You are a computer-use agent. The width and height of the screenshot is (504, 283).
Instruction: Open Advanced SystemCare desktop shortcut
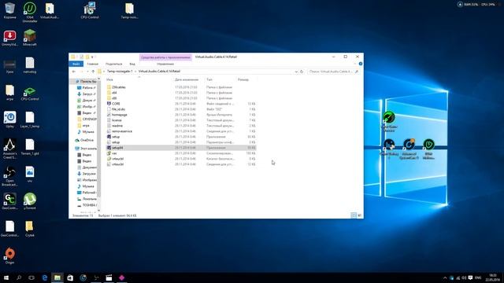pyautogui.click(x=409, y=149)
